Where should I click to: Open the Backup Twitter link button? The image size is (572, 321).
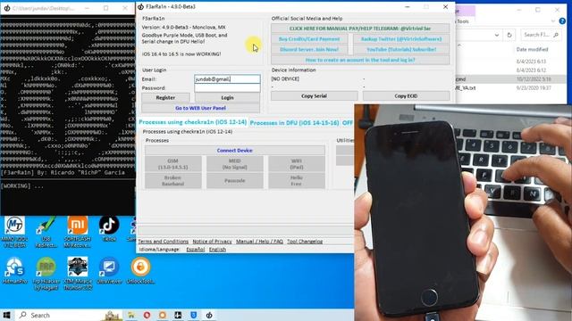[401, 39]
